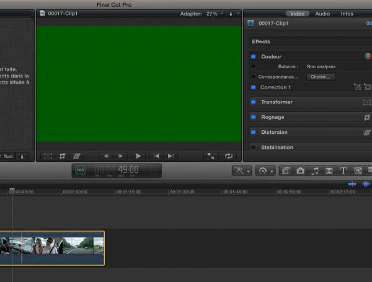
Task: Open viewer display options dropdown
Action: coord(234,14)
